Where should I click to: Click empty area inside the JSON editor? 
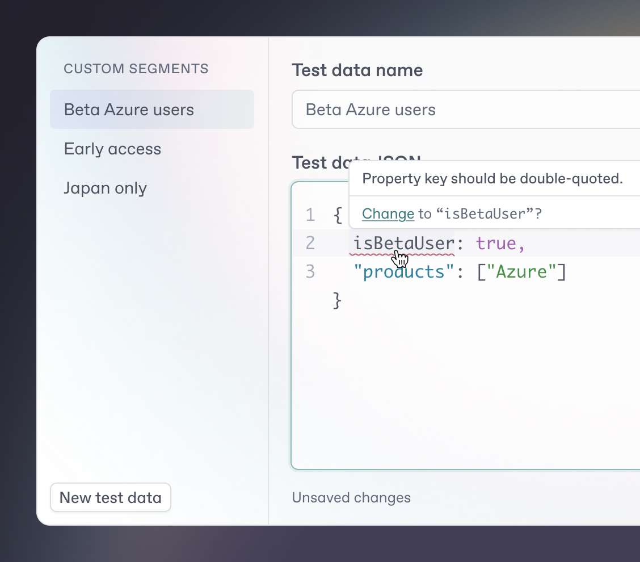tap(465, 388)
